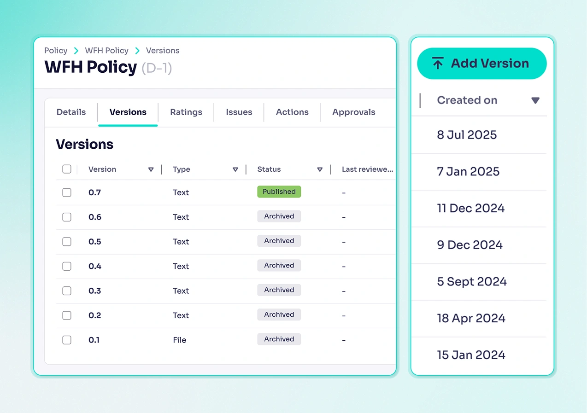Image resolution: width=587 pixels, height=413 pixels.
Task: Check the checkbox for version 0.1
Action: pos(67,340)
